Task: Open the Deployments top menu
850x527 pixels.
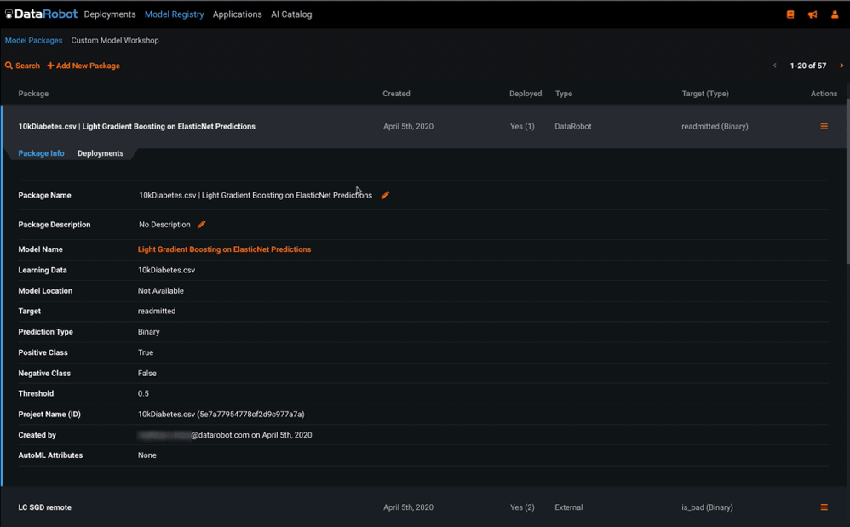Action: tap(110, 14)
